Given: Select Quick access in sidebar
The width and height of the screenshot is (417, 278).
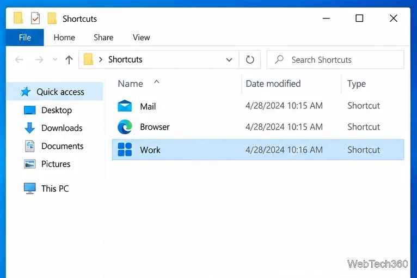Looking at the screenshot, I should (x=55, y=92).
